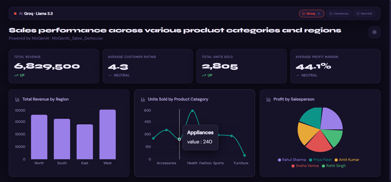Click the teal Priya Patel pie slice
This screenshot has width=391, height=182.
[312, 117]
